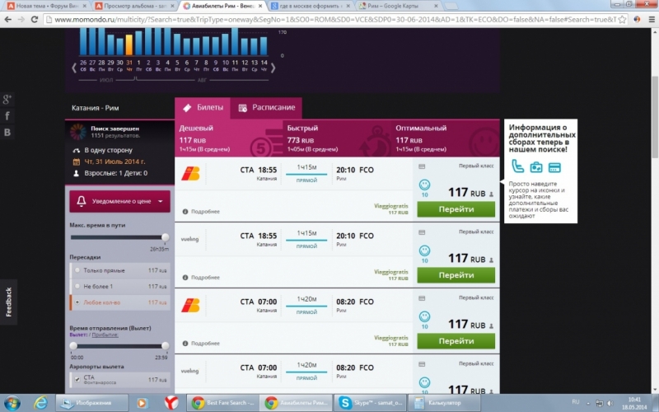Click the vueling logo on 18:55 flight

point(189,239)
